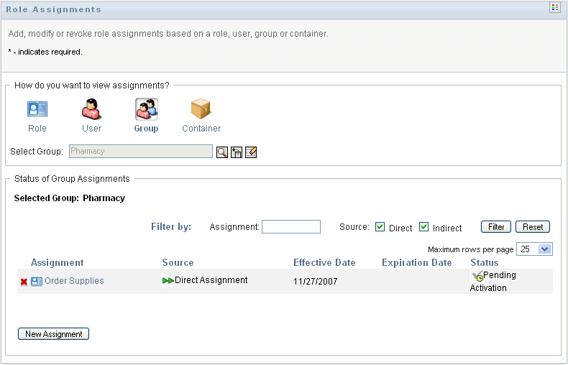Open the group object lookup magnifier

pos(222,152)
